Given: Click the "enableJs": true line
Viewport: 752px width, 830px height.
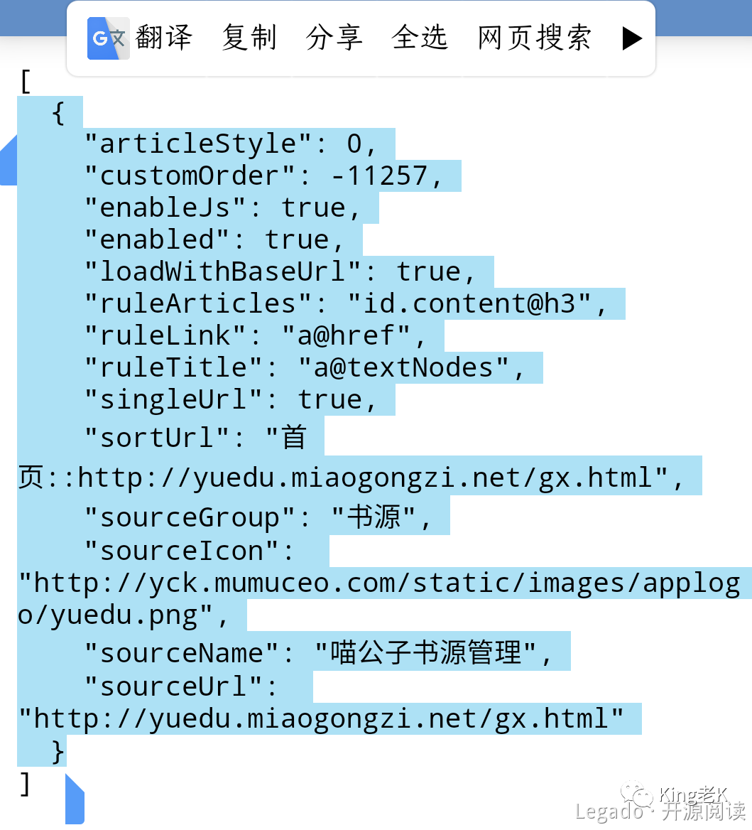Looking at the screenshot, I should click(x=222, y=207).
